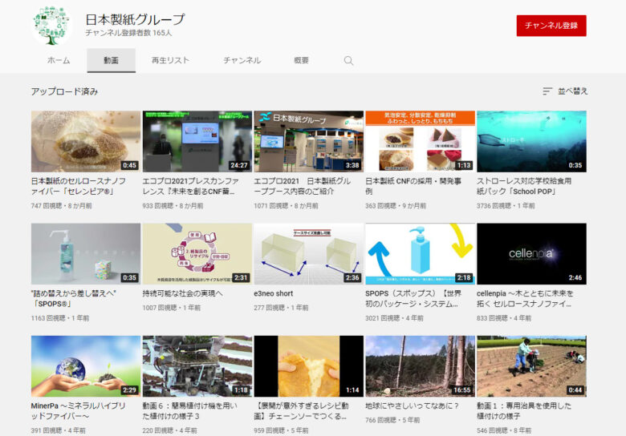Open the cellenpia 2:46 thumbnail
The height and width of the screenshot is (436, 626).
point(531,254)
